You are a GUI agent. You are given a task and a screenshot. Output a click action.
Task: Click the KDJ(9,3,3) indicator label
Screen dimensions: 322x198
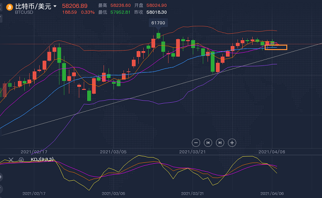[42, 159]
